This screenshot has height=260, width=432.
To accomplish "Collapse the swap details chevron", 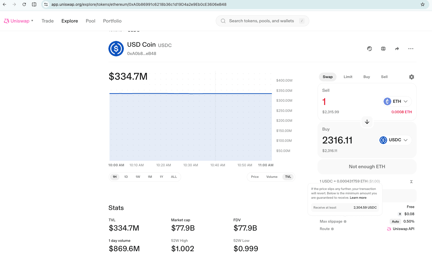I will click(411, 182).
